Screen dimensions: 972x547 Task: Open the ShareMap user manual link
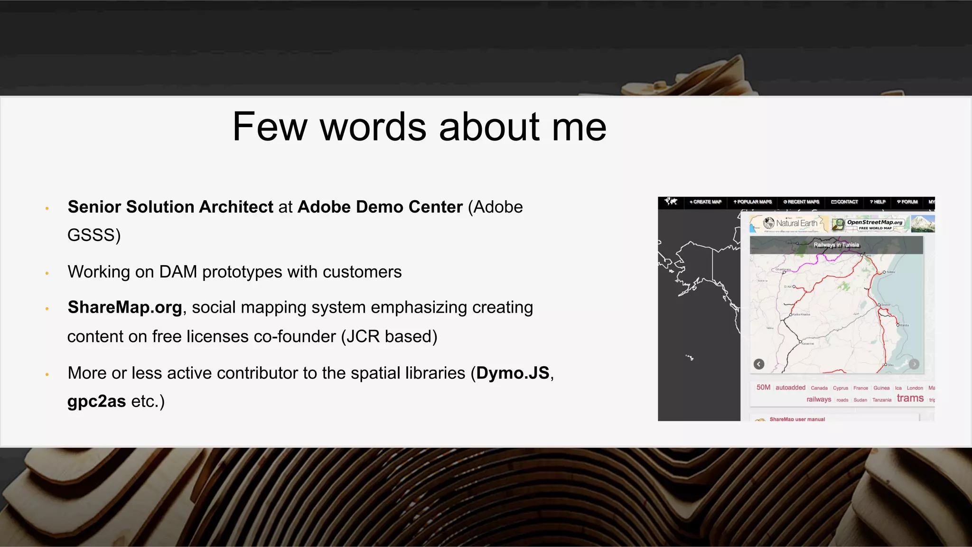797,419
